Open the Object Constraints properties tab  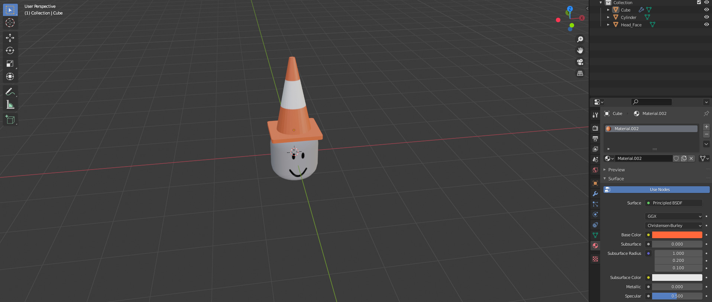coord(595,225)
